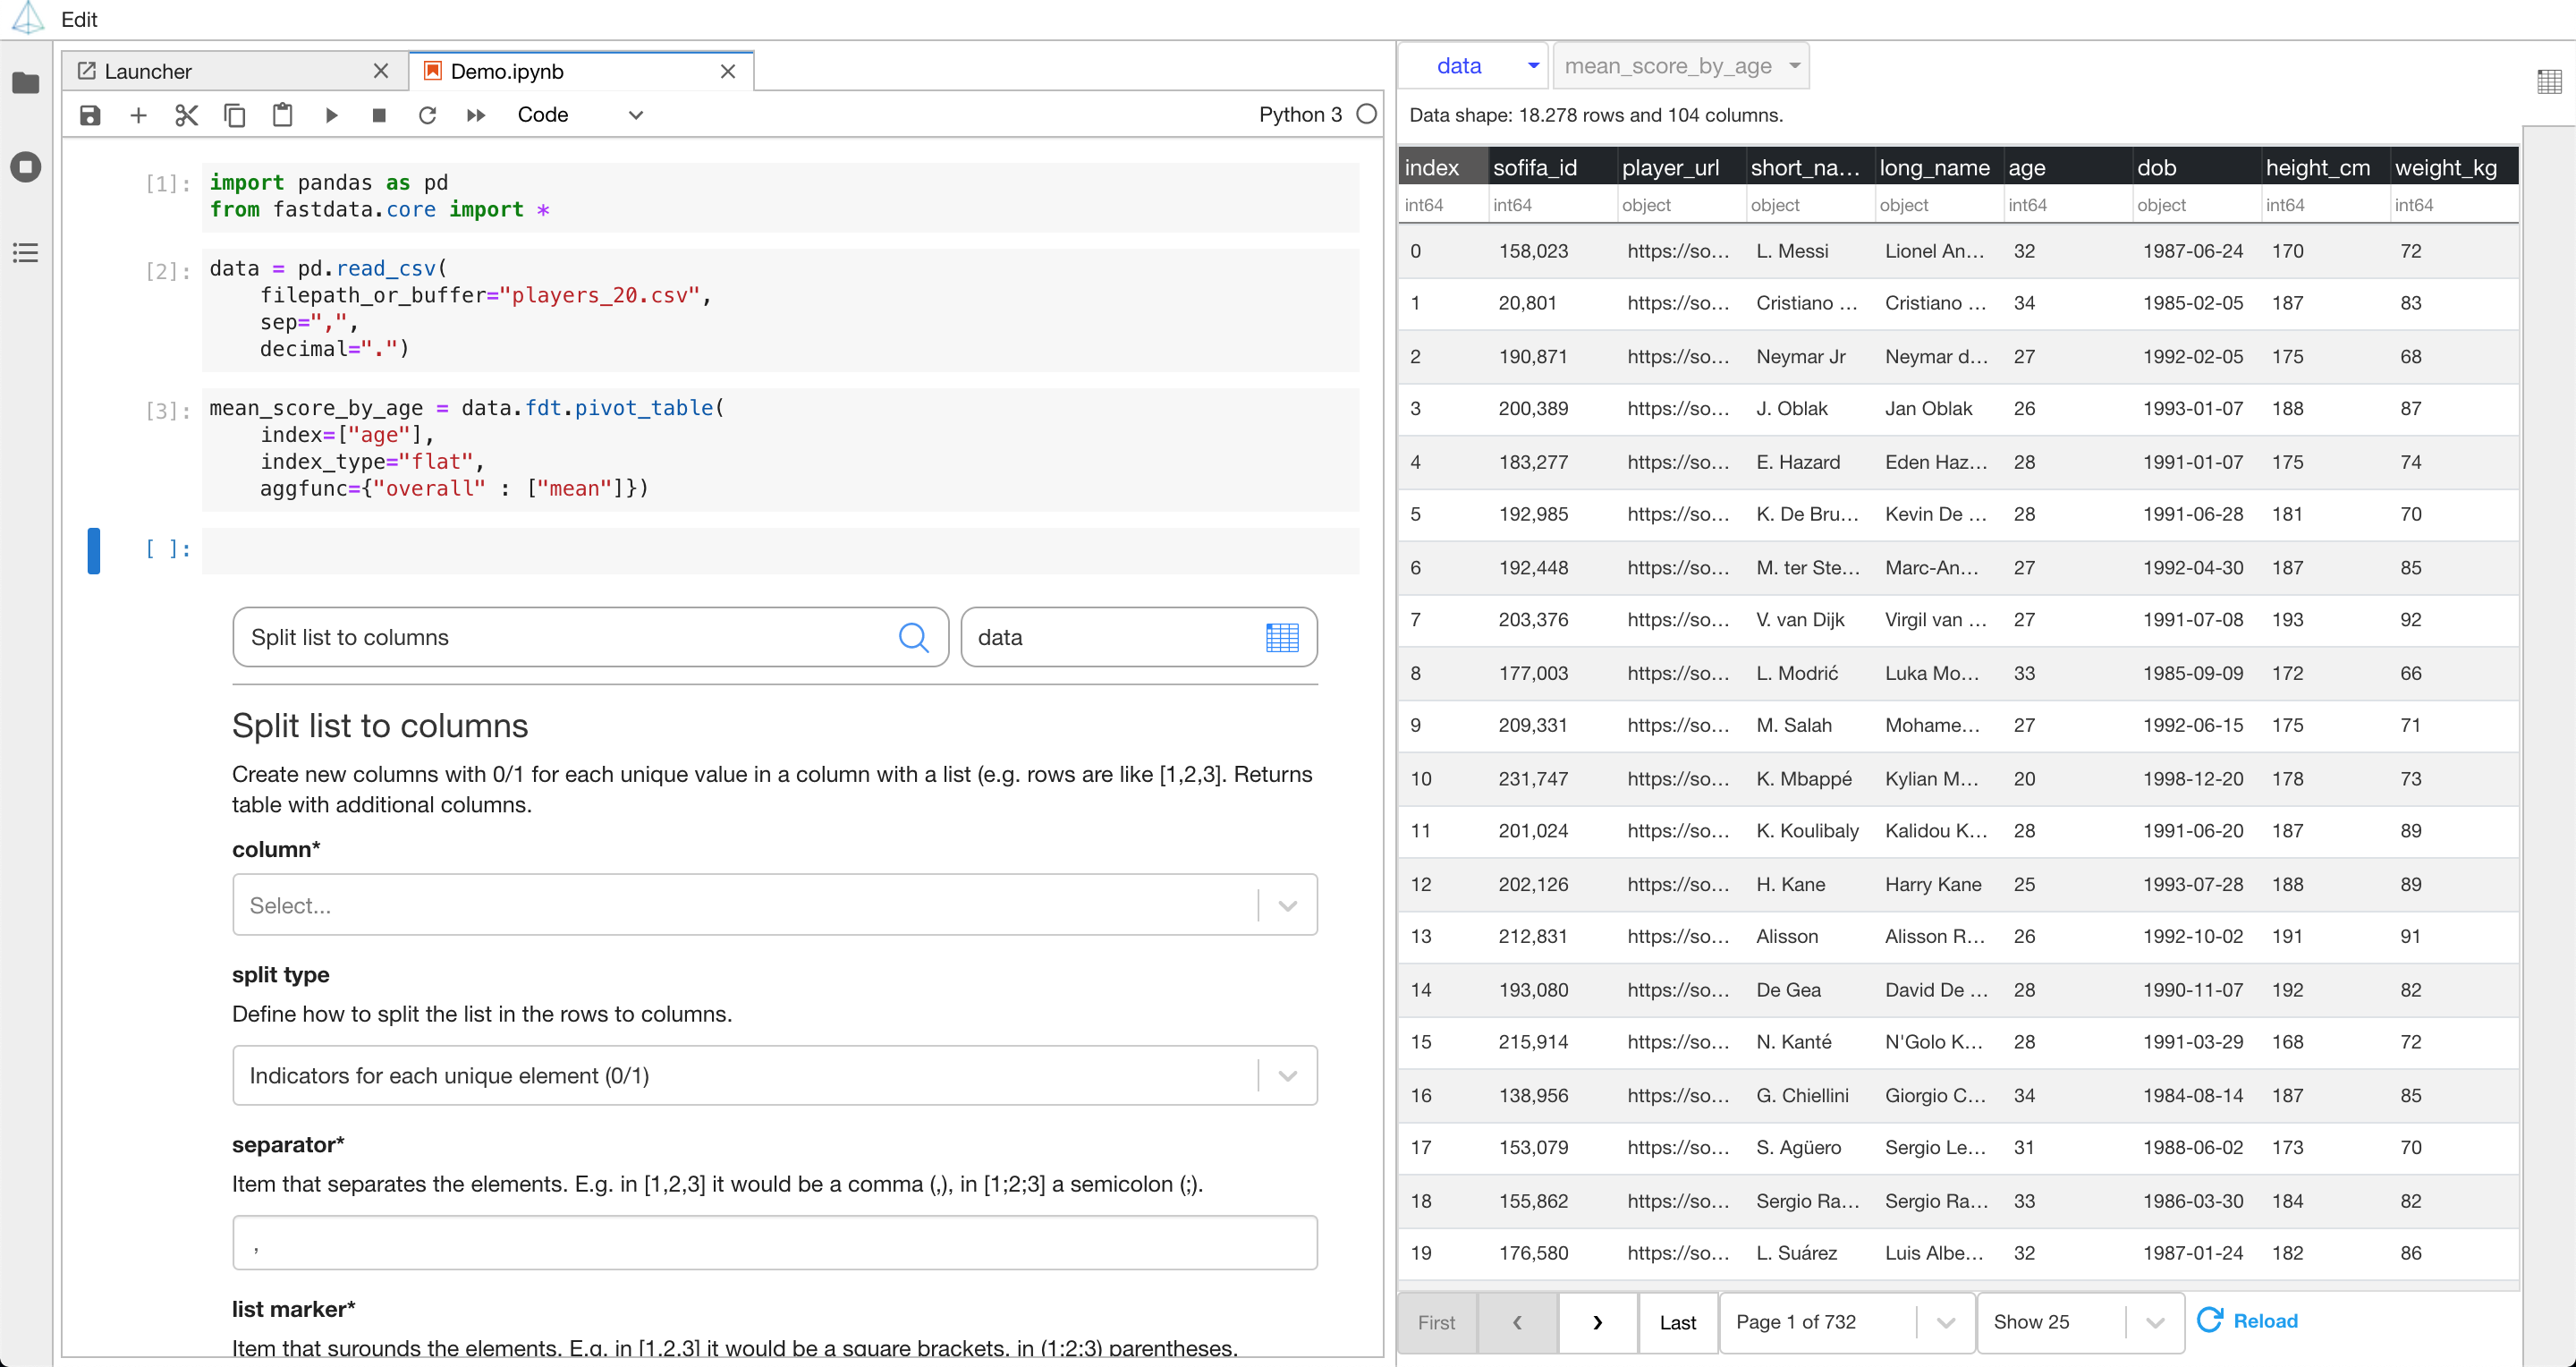The height and width of the screenshot is (1367, 2576).
Task: Go to the Last page of the table
Action: click(1677, 1322)
